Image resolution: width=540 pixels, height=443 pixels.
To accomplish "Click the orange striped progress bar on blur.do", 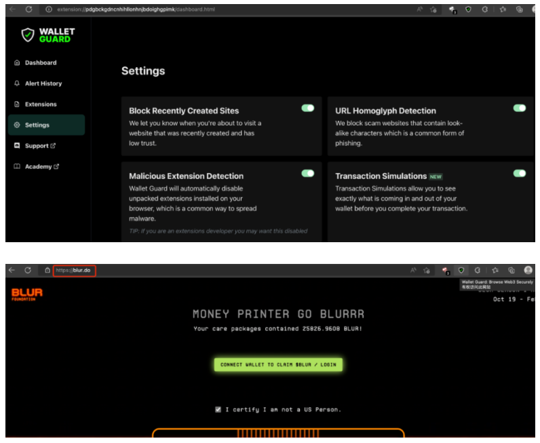I will [278, 433].
